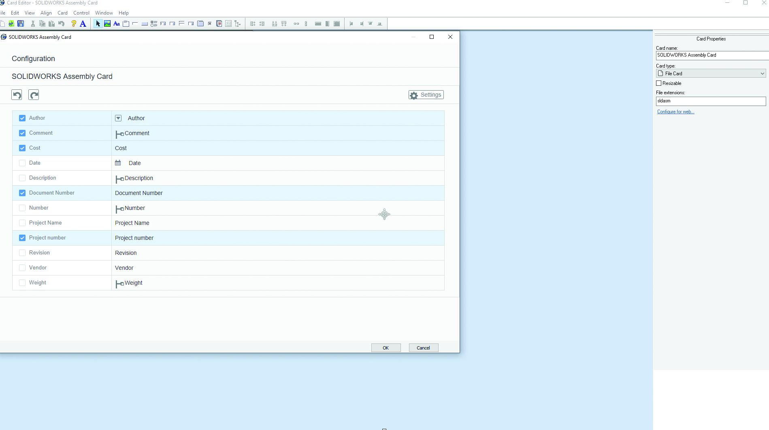Open the Edit menu

click(x=15, y=13)
